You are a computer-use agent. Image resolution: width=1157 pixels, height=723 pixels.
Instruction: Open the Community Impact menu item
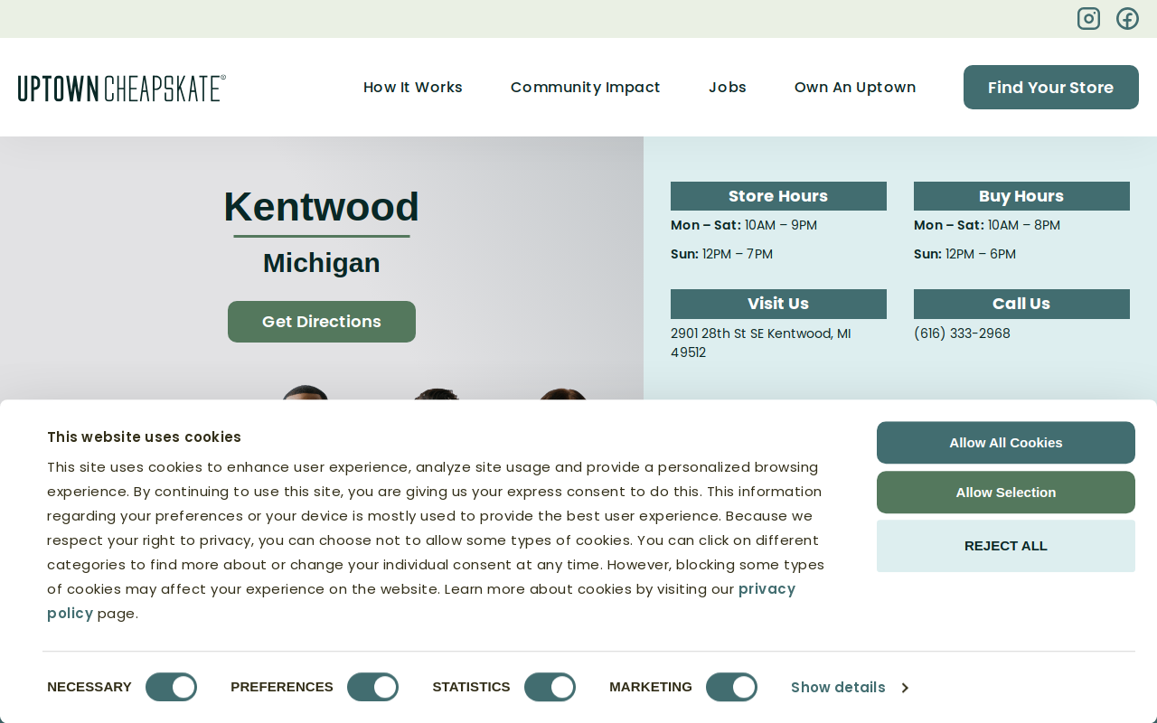[586, 87]
